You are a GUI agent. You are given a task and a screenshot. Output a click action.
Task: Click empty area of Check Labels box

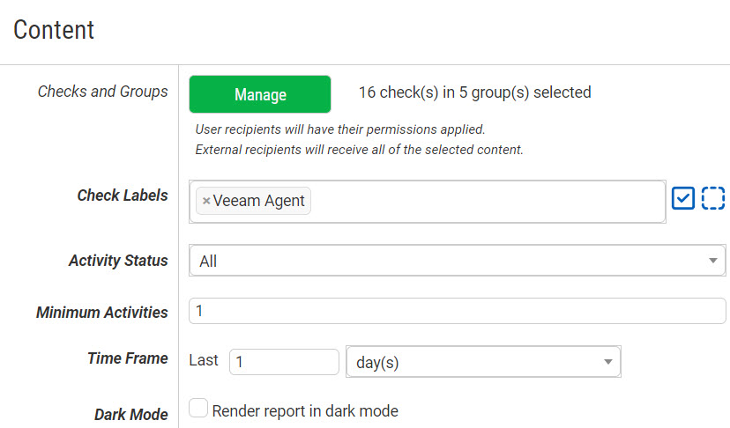coord(485,201)
